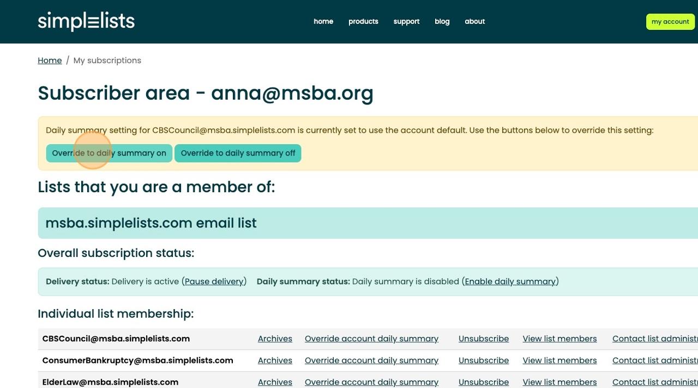Click the Daily summary status label
This screenshot has width=698, height=388.
[x=303, y=281]
